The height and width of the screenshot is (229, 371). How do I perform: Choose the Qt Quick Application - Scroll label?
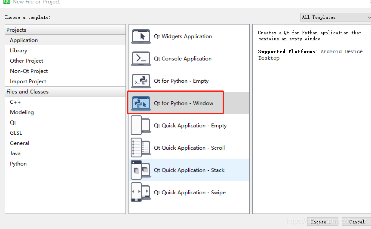pos(189,148)
